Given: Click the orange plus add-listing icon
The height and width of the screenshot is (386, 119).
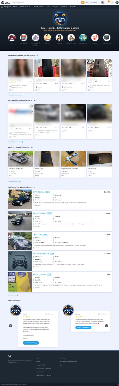Looking at the screenshot, I should click(x=83, y=2).
